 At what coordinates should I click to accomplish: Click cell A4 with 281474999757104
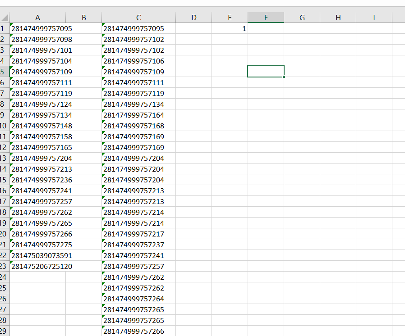pos(38,61)
